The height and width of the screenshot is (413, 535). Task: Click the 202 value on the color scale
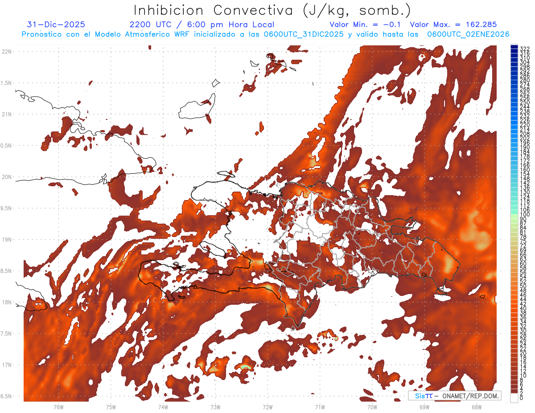point(524,138)
